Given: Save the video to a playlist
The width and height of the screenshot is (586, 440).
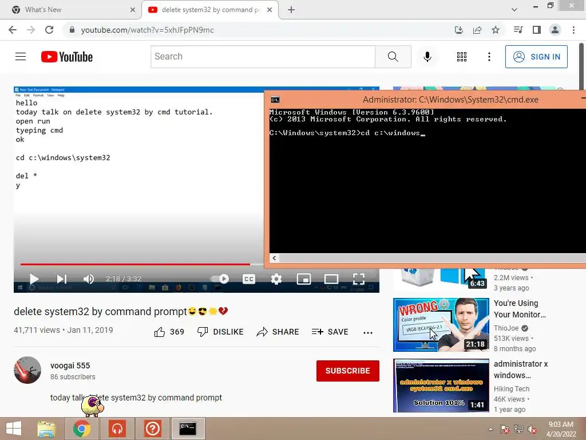Looking at the screenshot, I should 330,332.
